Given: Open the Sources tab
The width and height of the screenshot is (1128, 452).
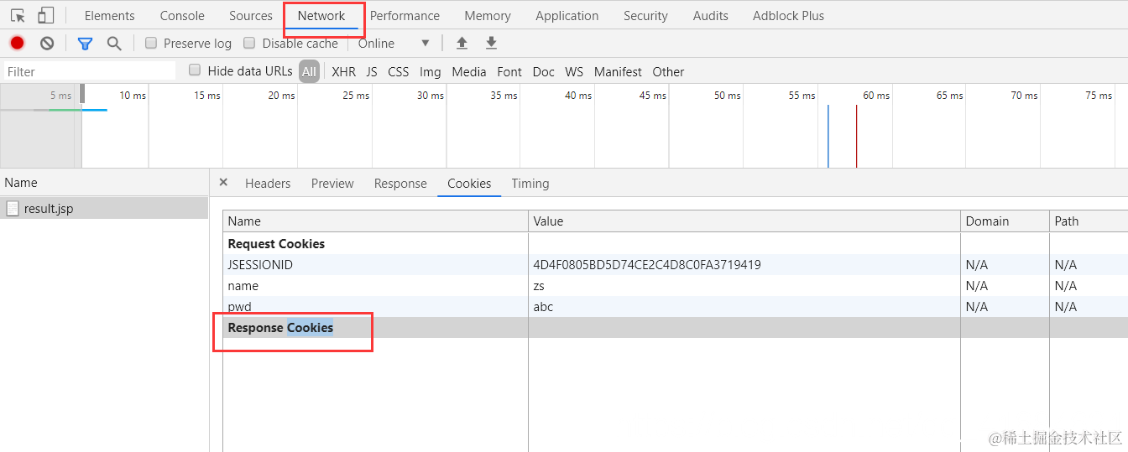Looking at the screenshot, I should click(x=251, y=15).
